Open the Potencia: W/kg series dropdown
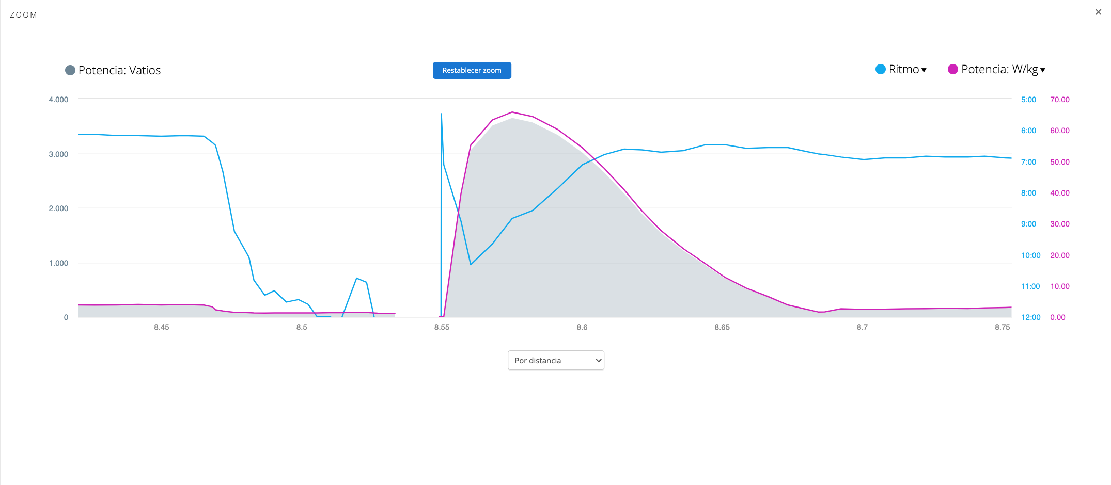This screenshot has height=485, width=1111. pyautogui.click(x=1003, y=69)
